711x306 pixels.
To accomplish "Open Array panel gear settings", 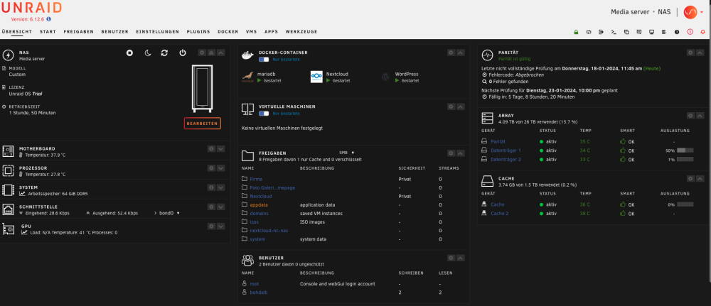I will 690,116.
